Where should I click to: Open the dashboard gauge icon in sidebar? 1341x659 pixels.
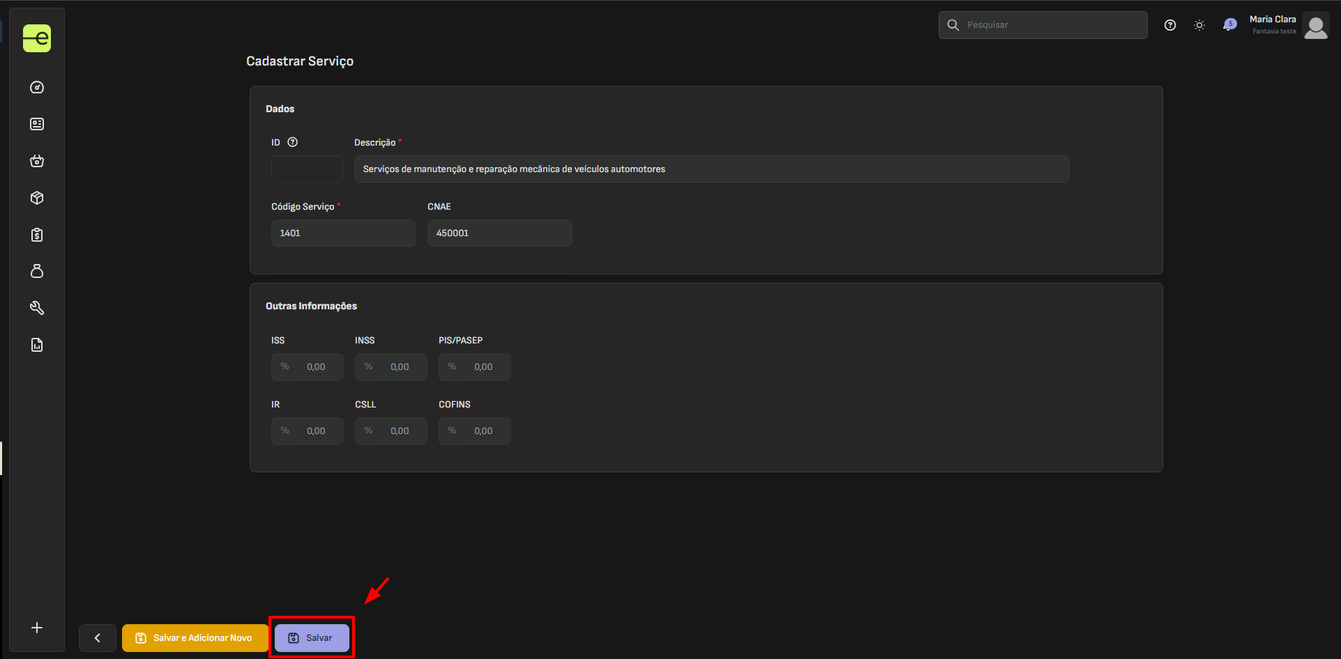tap(37, 87)
